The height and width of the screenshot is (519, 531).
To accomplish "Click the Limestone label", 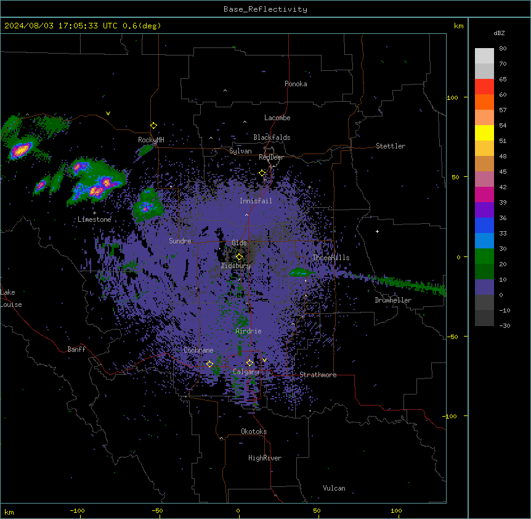I will (94, 219).
